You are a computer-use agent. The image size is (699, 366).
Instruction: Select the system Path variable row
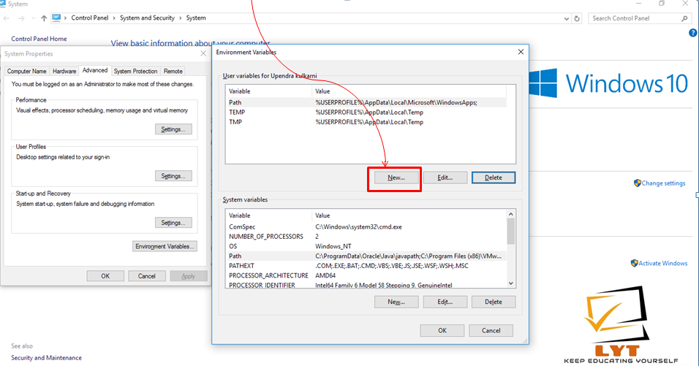pyautogui.click(x=366, y=256)
